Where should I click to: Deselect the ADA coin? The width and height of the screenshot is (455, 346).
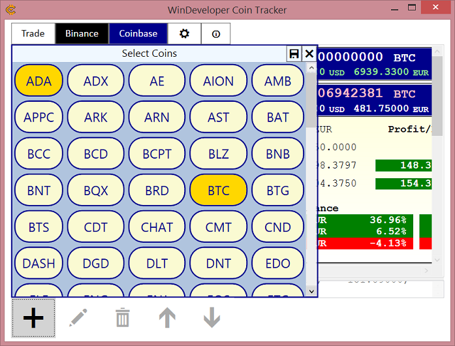click(x=39, y=80)
